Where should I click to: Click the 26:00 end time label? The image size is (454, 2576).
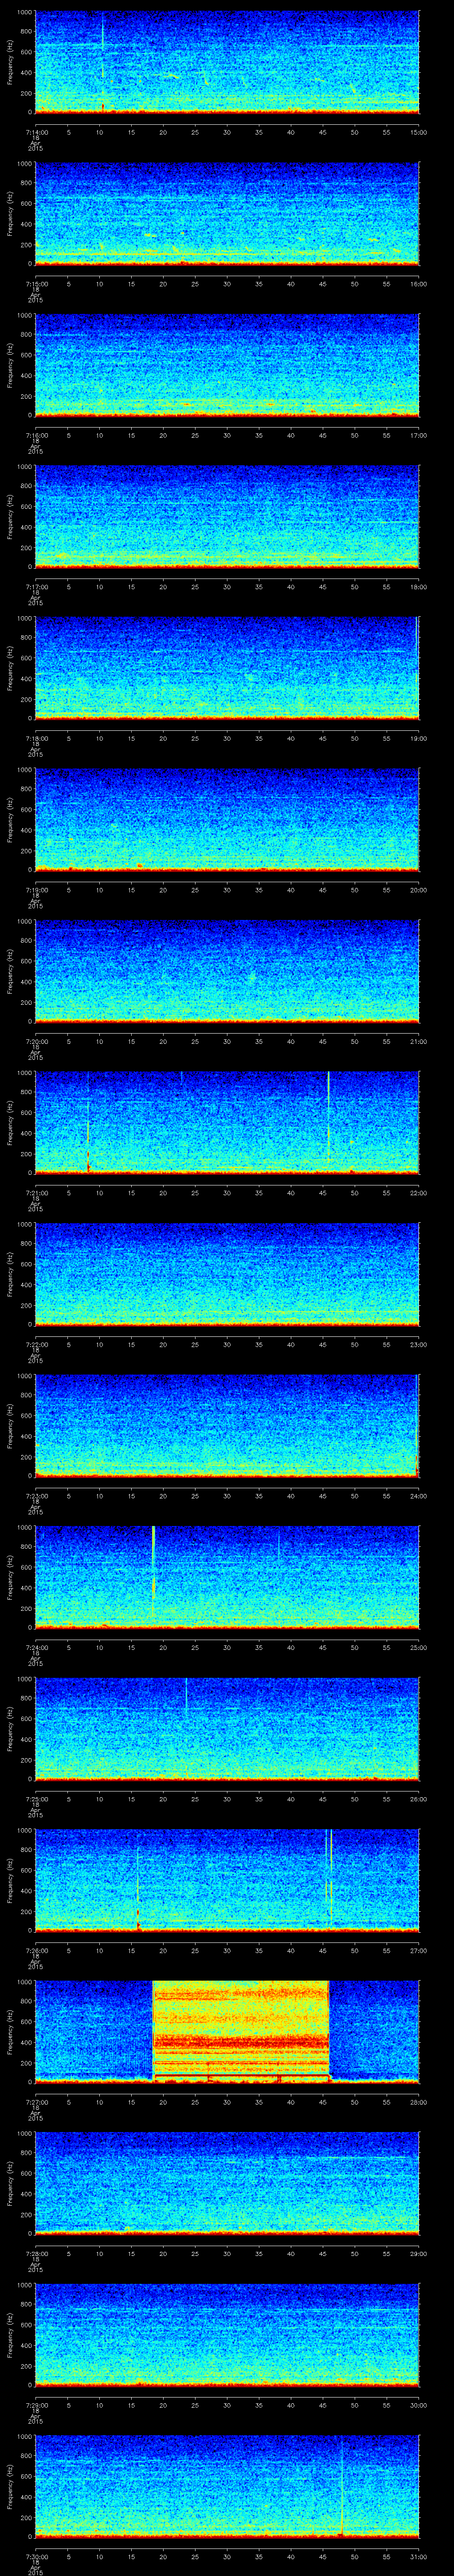click(x=418, y=1799)
